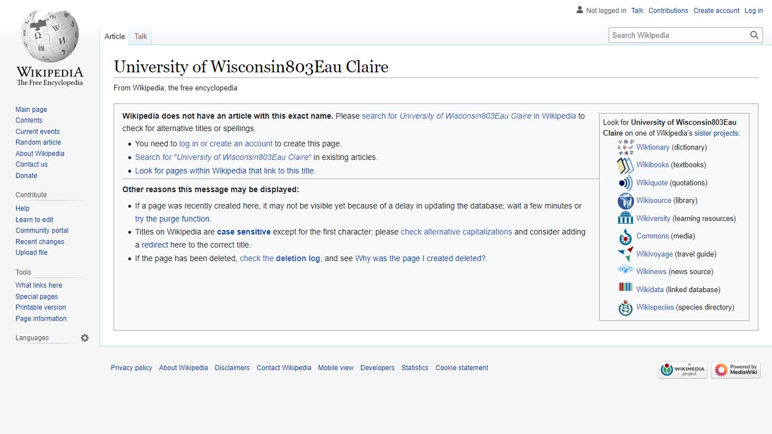Click the Wikidata barcode logo icon

tap(626, 288)
